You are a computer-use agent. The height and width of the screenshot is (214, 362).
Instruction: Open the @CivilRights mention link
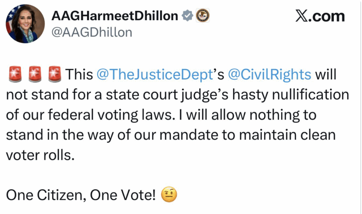269,75
